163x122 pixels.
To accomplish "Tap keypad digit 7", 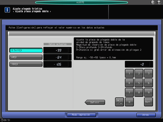I will pyautogui.click(x=129, y=92).
